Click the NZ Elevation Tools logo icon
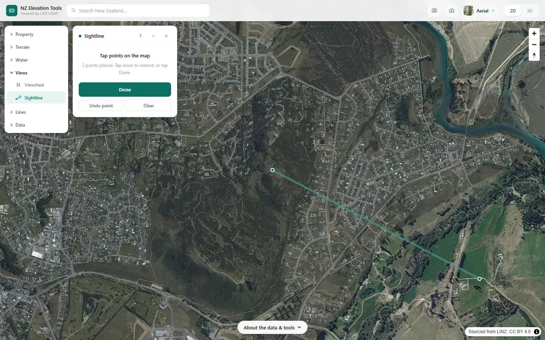This screenshot has height=340, width=545. (12, 11)
